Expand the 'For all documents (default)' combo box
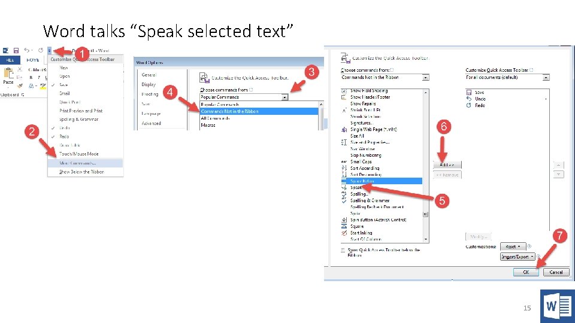The width and height of the screenshot is (575, 323). (546, 77)
